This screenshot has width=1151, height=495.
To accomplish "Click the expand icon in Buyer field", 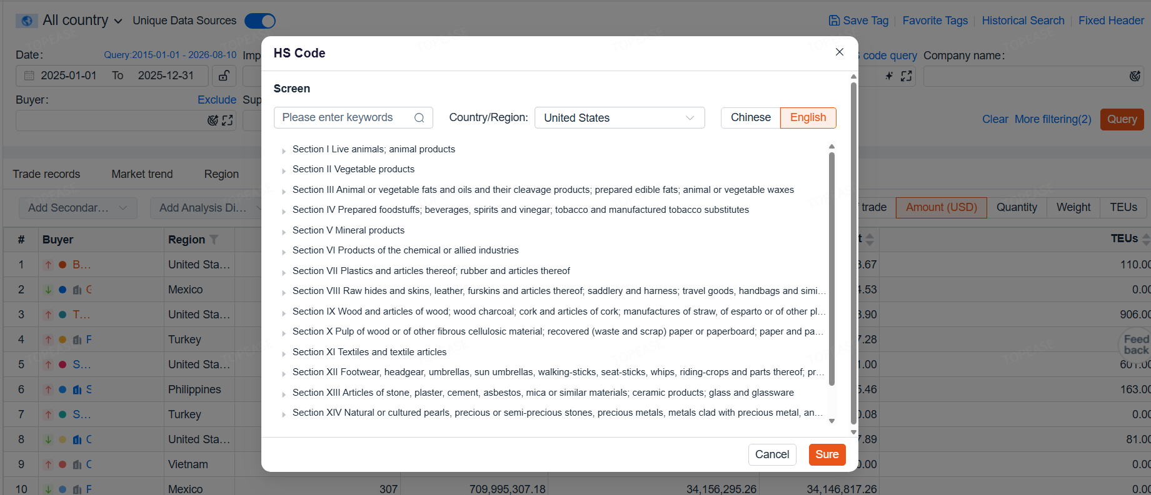I will point(228,120).
